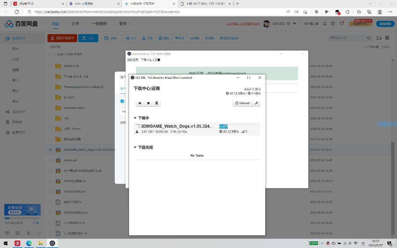
Task: Open a new browser tab with plus button
Action: pos(238,3)
